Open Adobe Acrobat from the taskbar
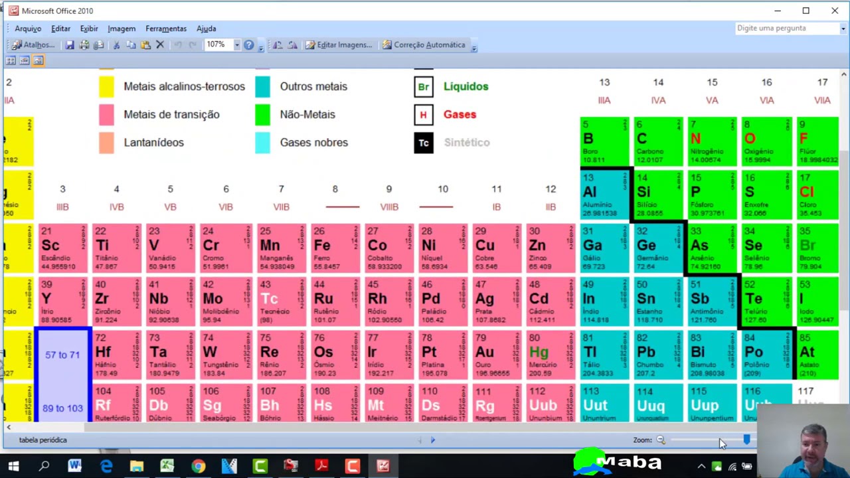 (x=321, y=466)
